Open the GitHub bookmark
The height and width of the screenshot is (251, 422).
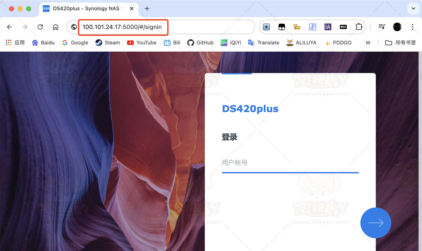coord(200,42)
